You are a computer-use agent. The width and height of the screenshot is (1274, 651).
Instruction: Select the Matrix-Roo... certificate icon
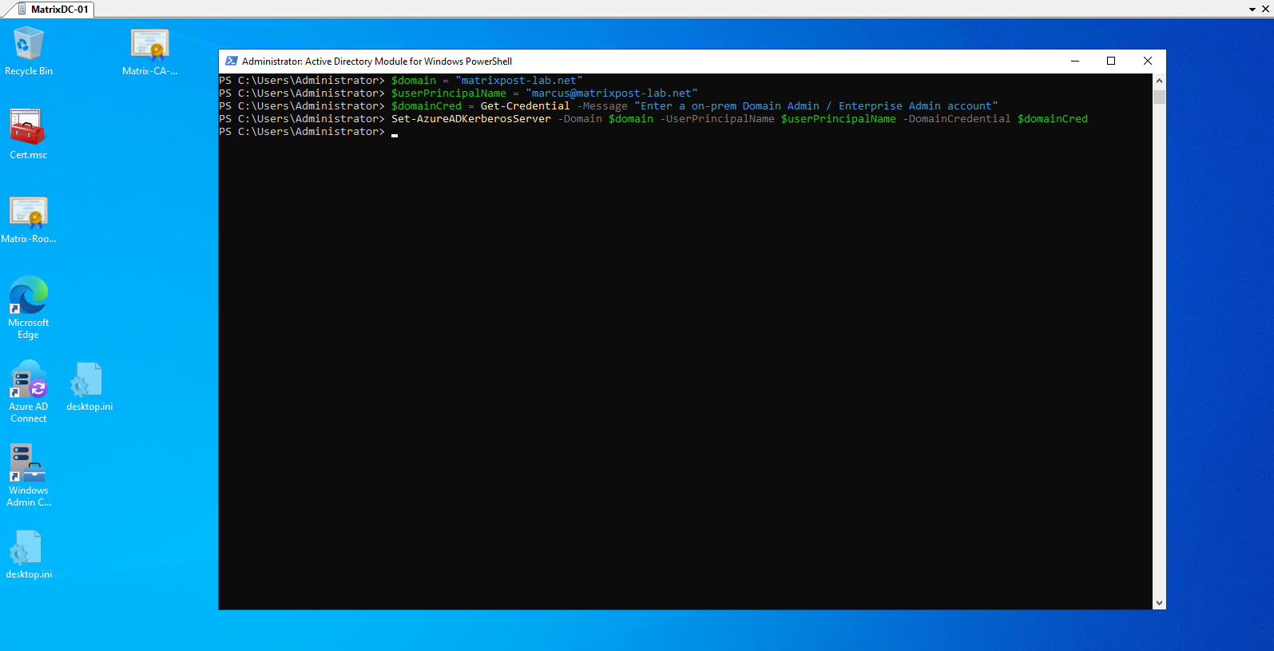point(29,219)
